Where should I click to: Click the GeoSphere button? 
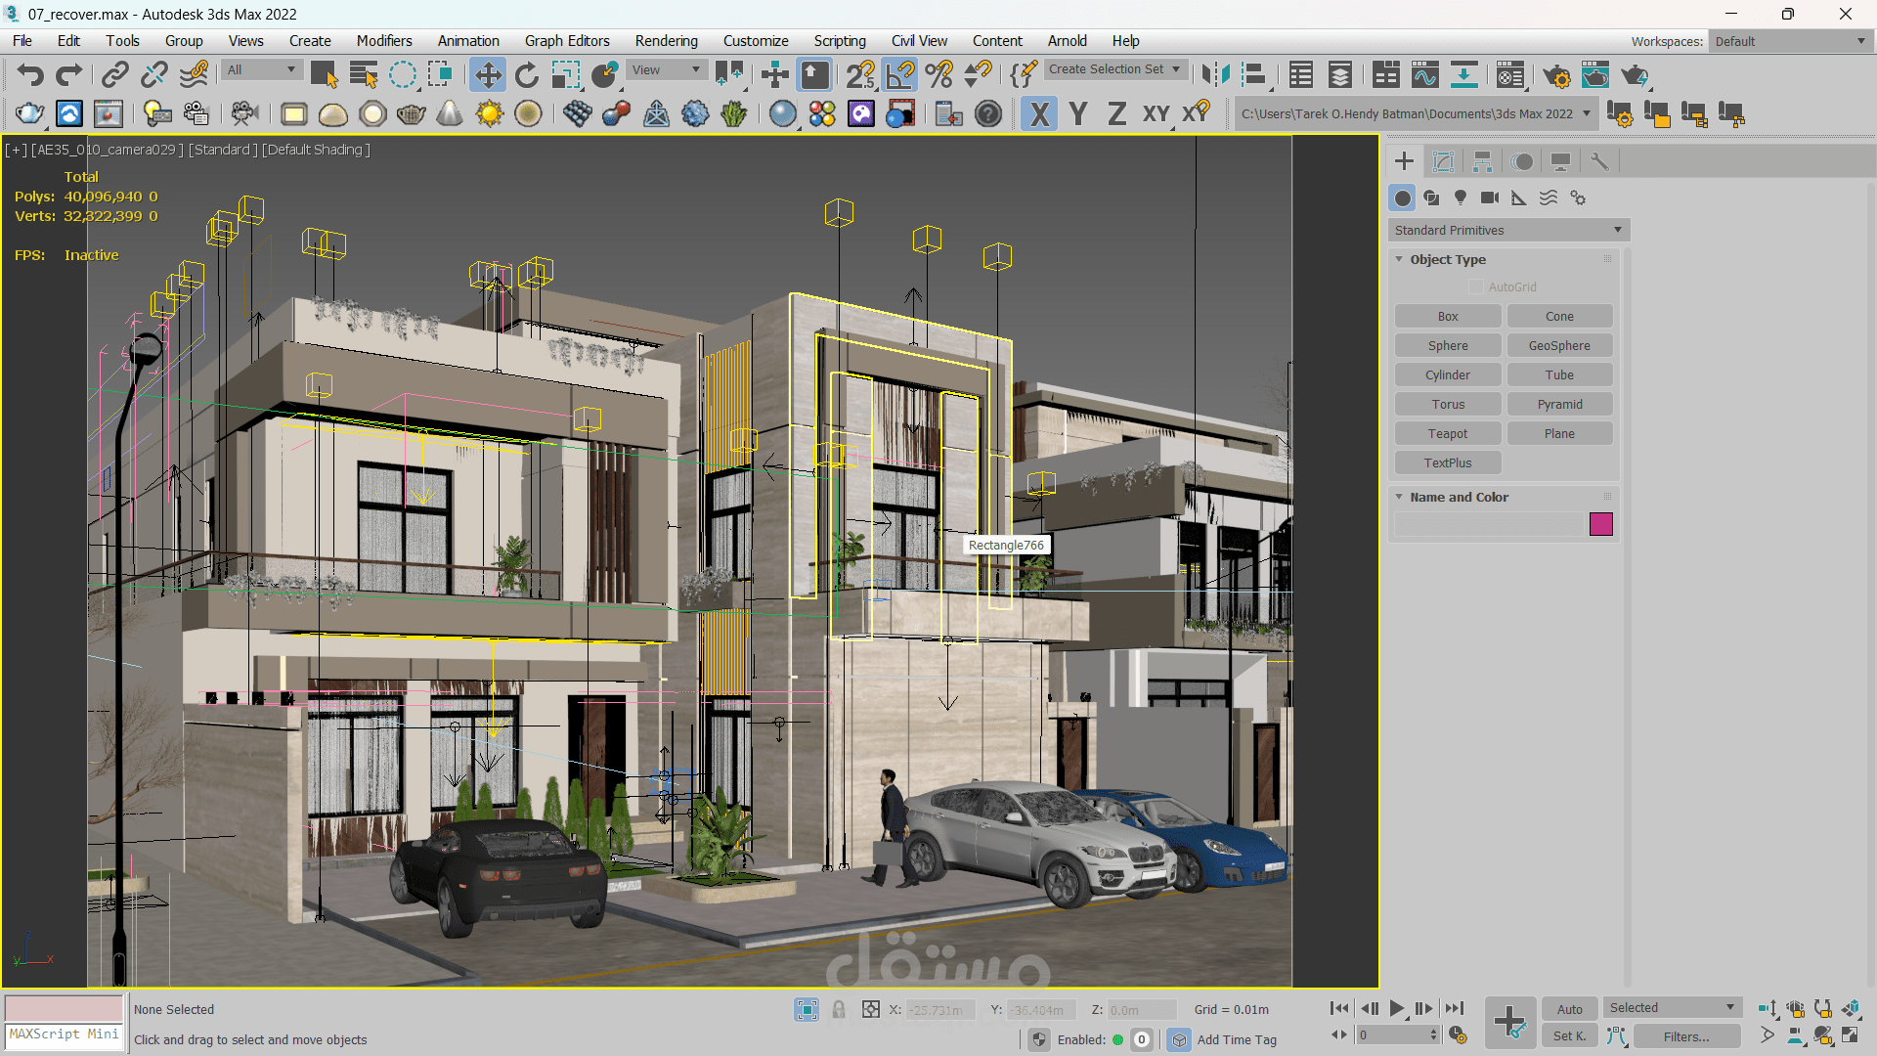(x=1559, y=345)
